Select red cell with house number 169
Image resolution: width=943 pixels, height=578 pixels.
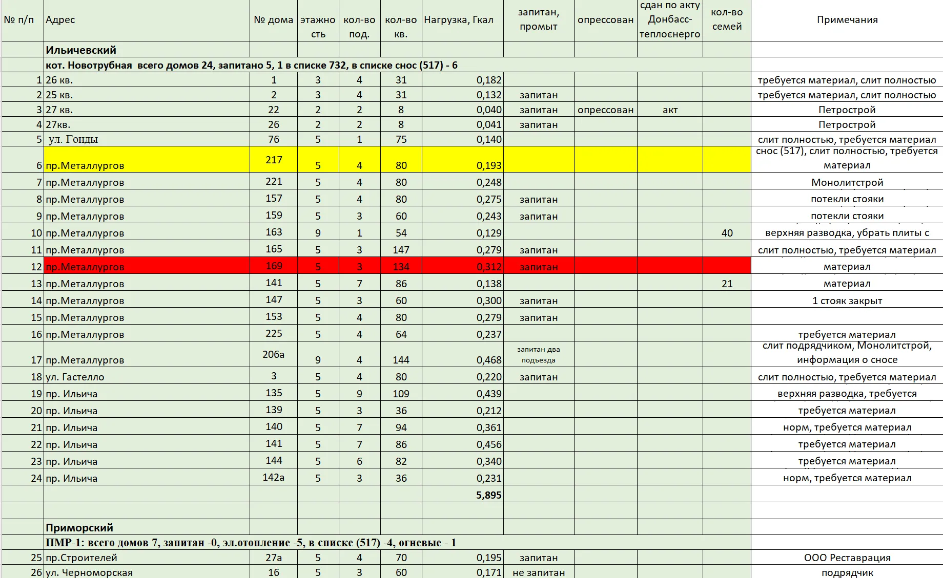coord(274,266)
